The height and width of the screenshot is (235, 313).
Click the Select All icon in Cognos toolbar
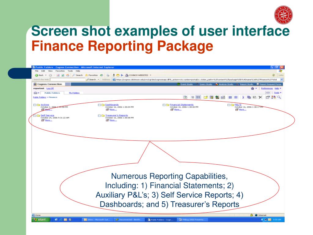click(230, 97)
